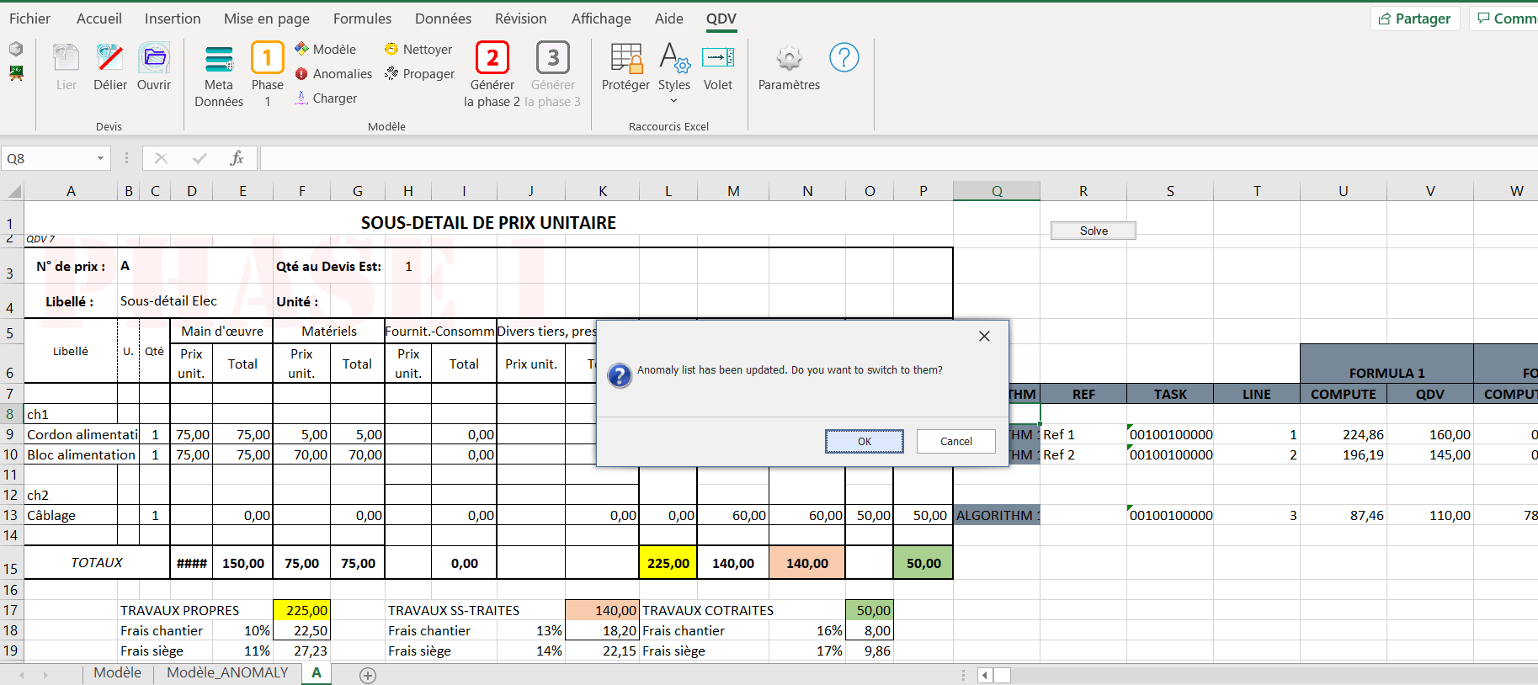Click Anomalies in Modèle group
1538x685 pixels.
[334, 74]
